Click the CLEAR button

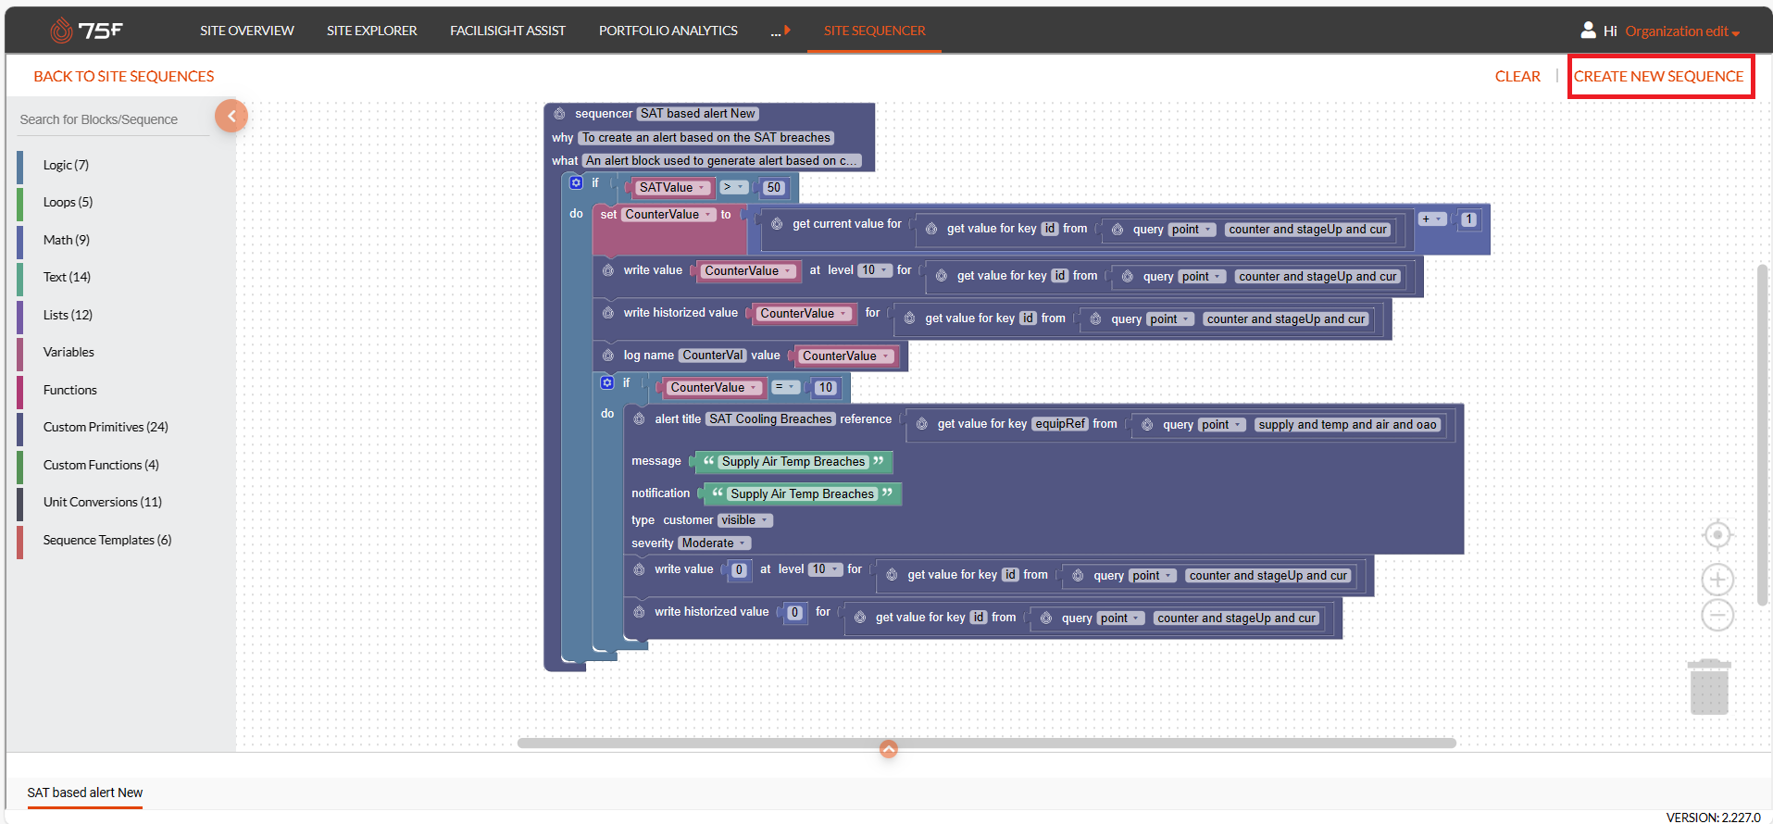click(1517, 76)
